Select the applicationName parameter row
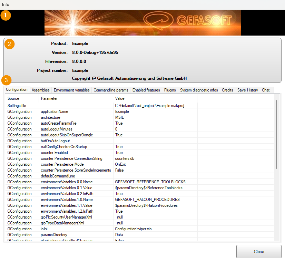 pos(139,112)
